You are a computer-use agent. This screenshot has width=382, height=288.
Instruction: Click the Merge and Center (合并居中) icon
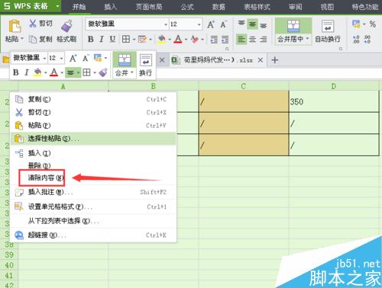pos(293,26)
